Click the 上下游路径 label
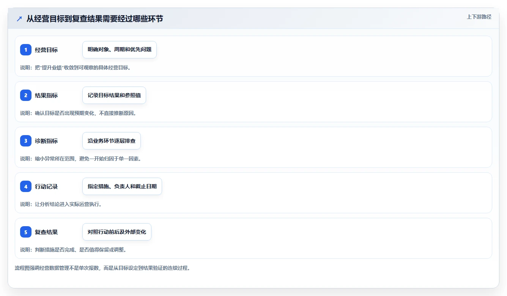 point(479,17)
